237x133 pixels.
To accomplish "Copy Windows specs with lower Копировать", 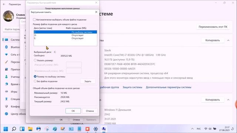I will [x=213, y=100].
